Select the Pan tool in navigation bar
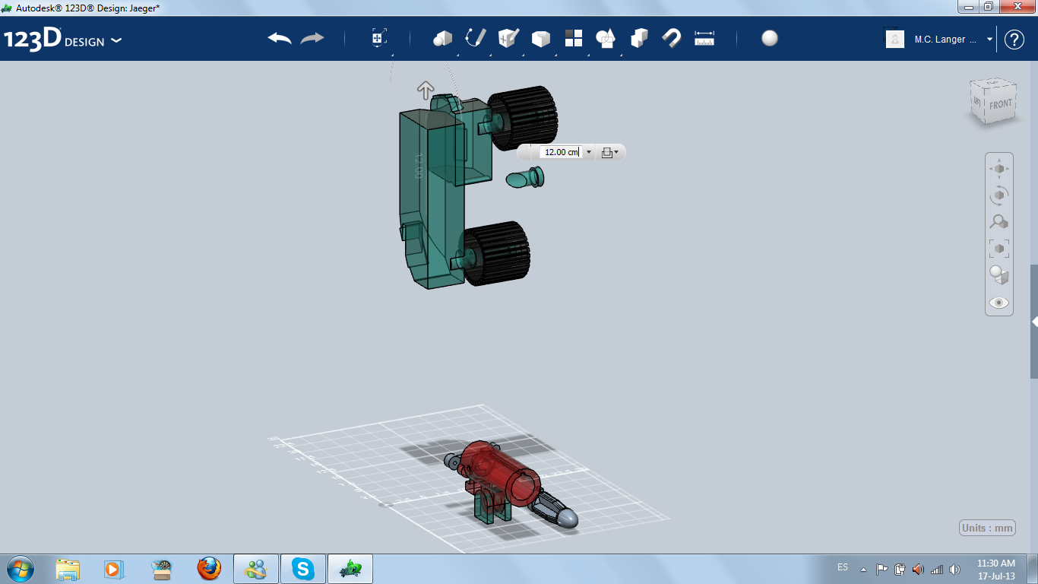This screenshot has width=1038, height=584. (998, 168)
